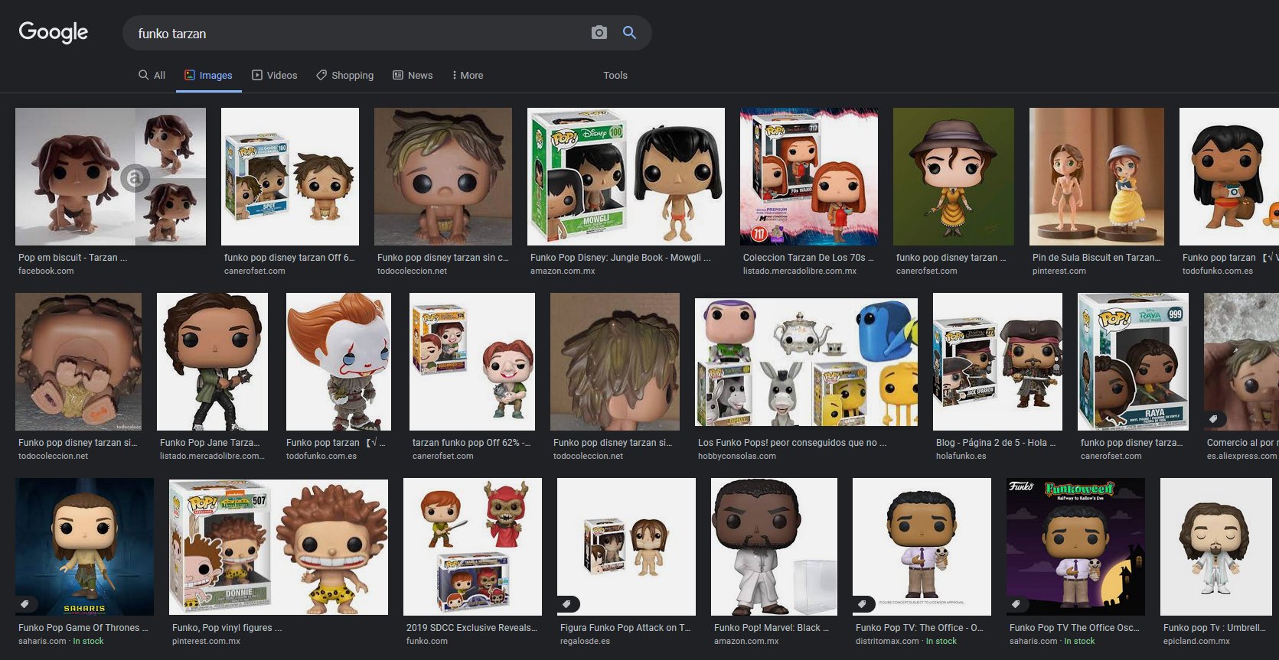The image size is (1279, 660).
Task: Open the Jungle Book Mowgli Funko image
Action: [x=626, y=177]
